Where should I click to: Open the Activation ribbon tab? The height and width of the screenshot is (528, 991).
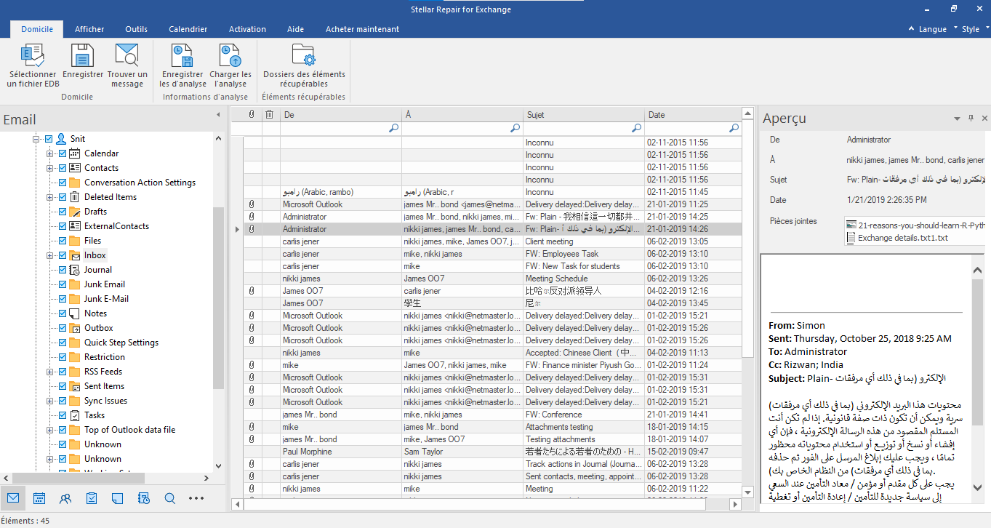[247, 29]
